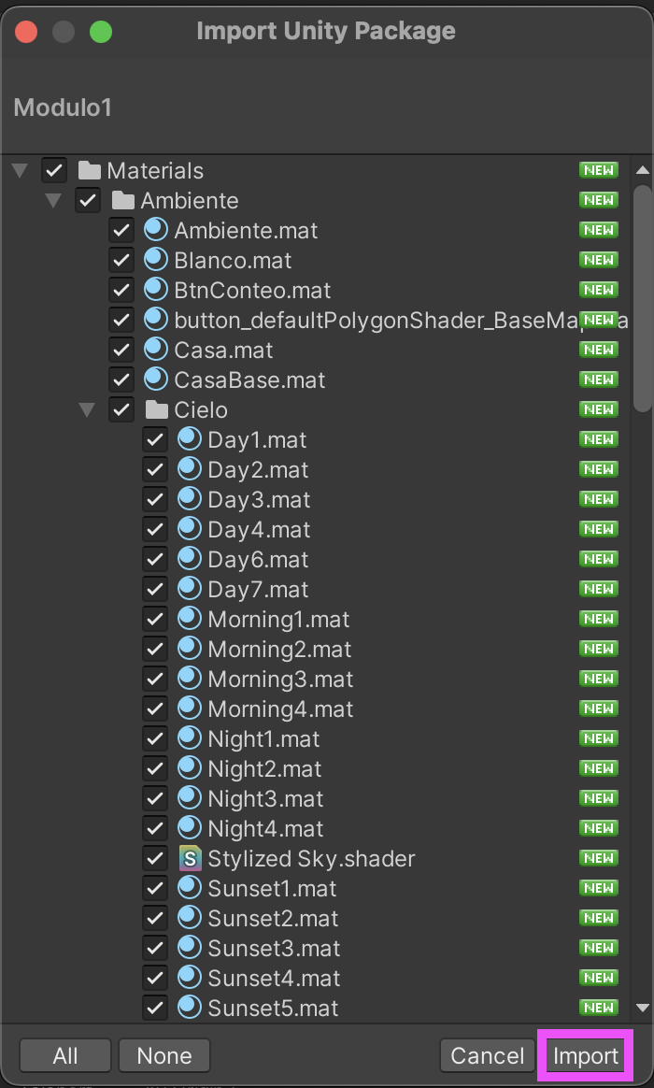Cancel the package import
This screenshot has width=654, height=1088.
[x=488, y=1055]
